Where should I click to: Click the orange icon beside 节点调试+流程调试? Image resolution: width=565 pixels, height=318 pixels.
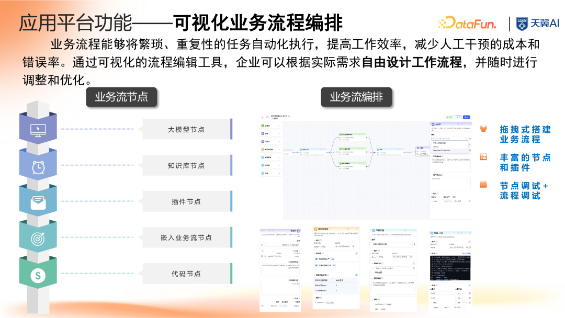pos(483,185)
